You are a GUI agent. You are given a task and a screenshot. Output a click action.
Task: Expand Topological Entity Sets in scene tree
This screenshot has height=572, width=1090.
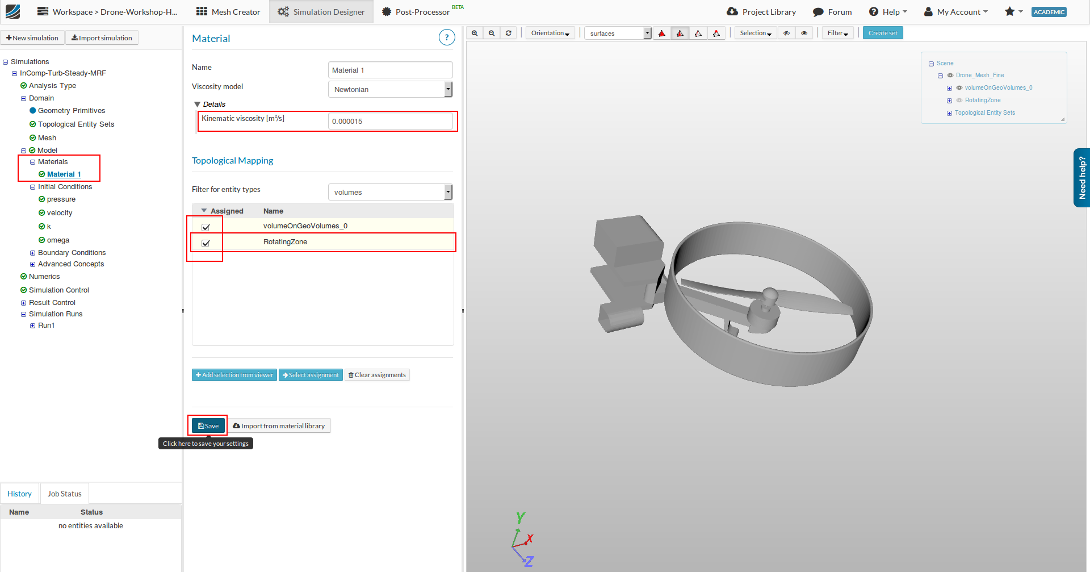949,114
